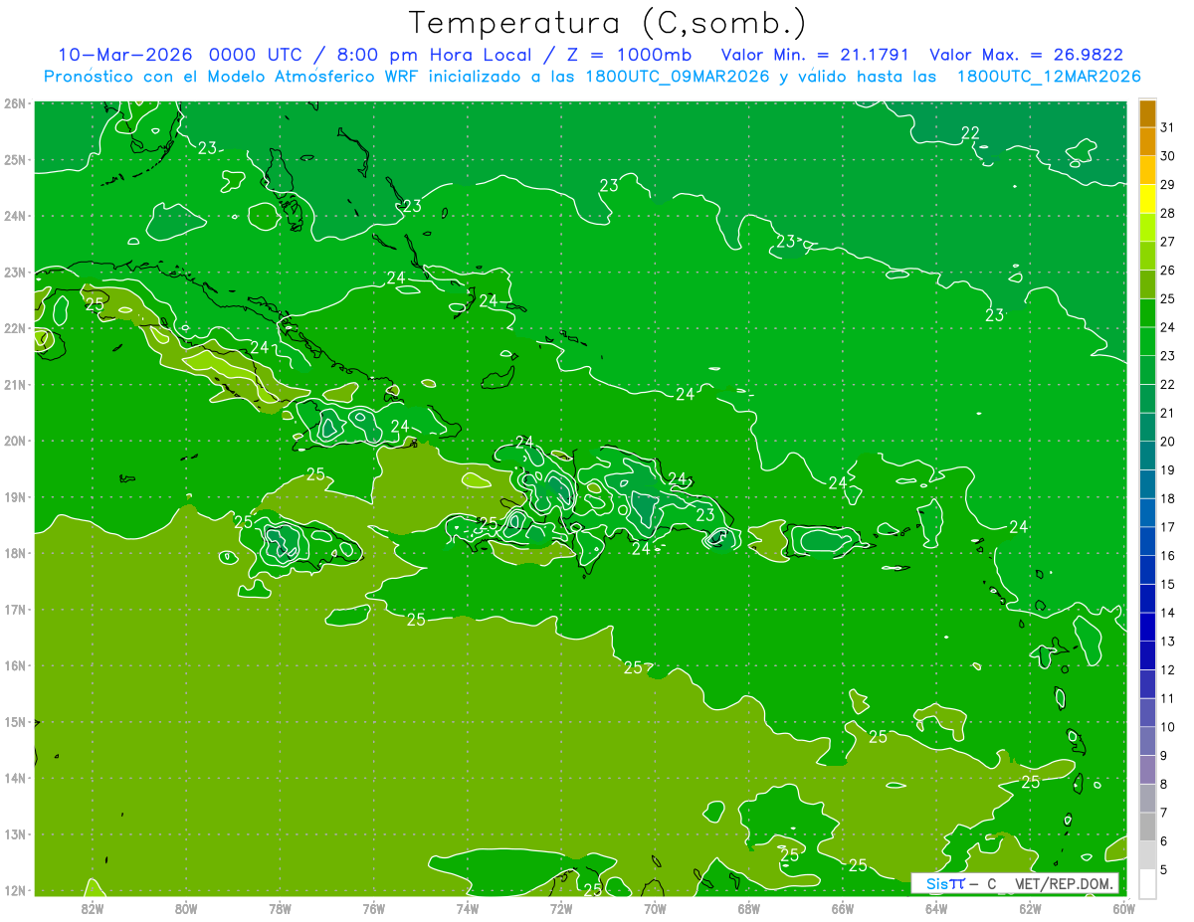
Task: Click the longitude axis label '76W'
Action: [374, 908]
